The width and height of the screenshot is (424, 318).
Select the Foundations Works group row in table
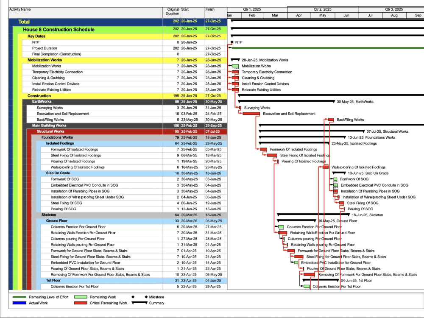click(x=129, y=137)
